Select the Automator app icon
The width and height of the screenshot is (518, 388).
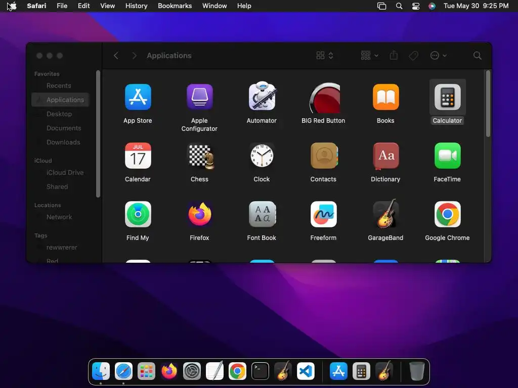click(262, 96)
